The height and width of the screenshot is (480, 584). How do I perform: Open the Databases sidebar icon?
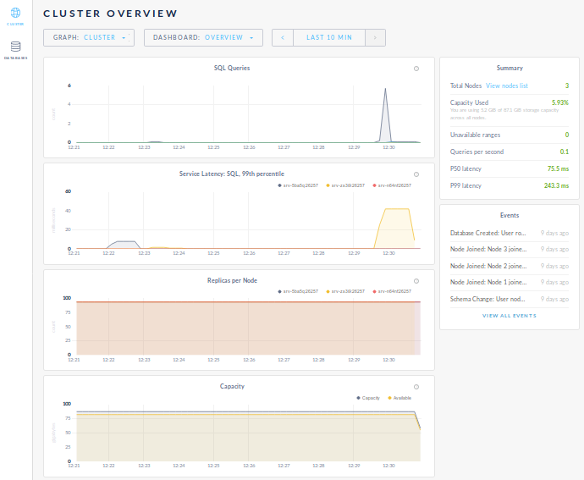[x=15, y=47]
